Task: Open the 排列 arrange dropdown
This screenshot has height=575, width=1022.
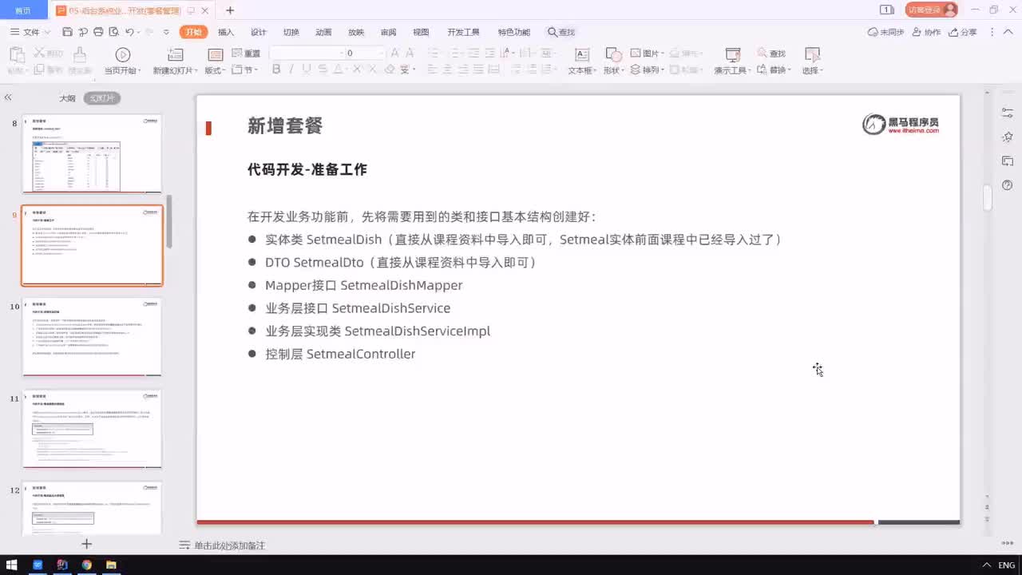Action: coord(648,69)
